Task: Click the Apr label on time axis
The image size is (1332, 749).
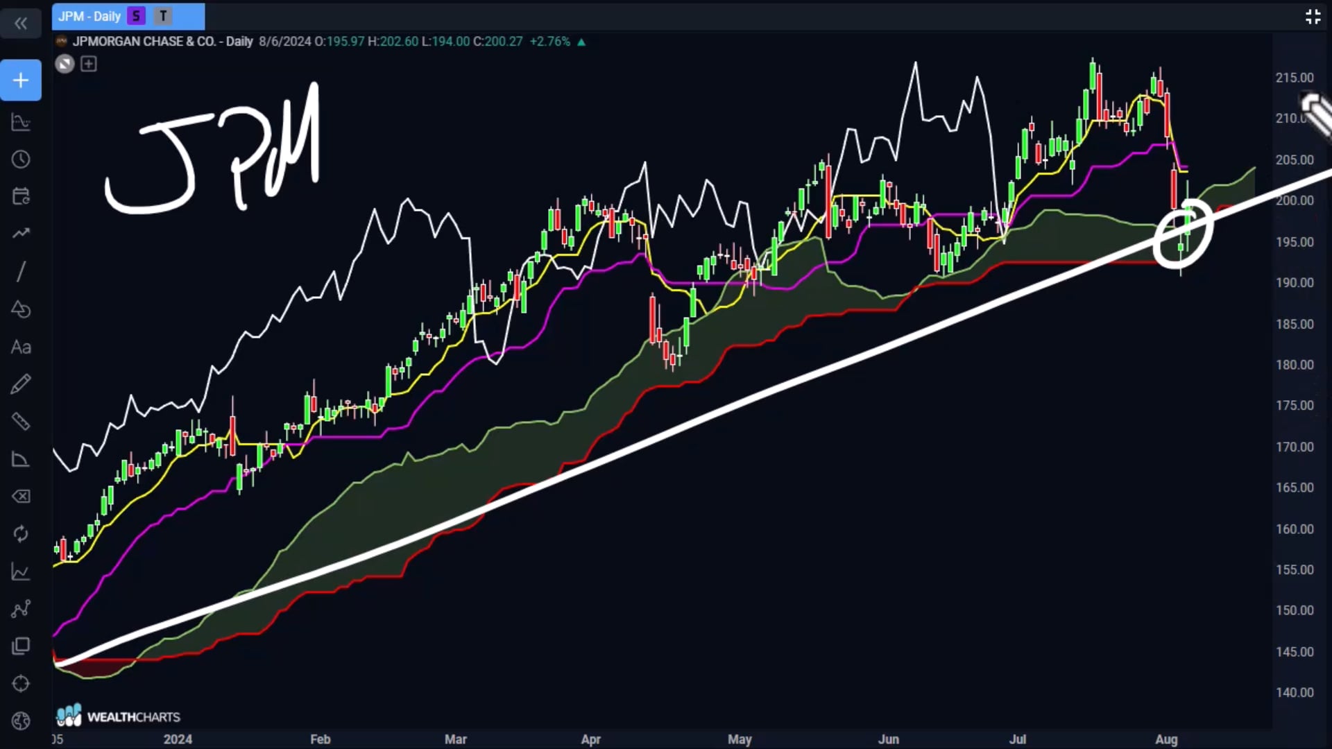Action: pyautogui.click(x=591, y=739)
